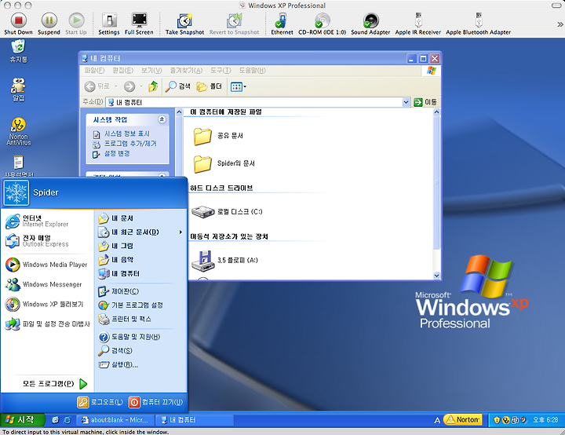Collapse the 시스템 작업 panel
The width and height of the screenshot is (565, 435).
coord(162,119)
